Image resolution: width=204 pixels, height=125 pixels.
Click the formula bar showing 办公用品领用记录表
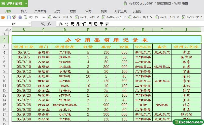[130, 24]
